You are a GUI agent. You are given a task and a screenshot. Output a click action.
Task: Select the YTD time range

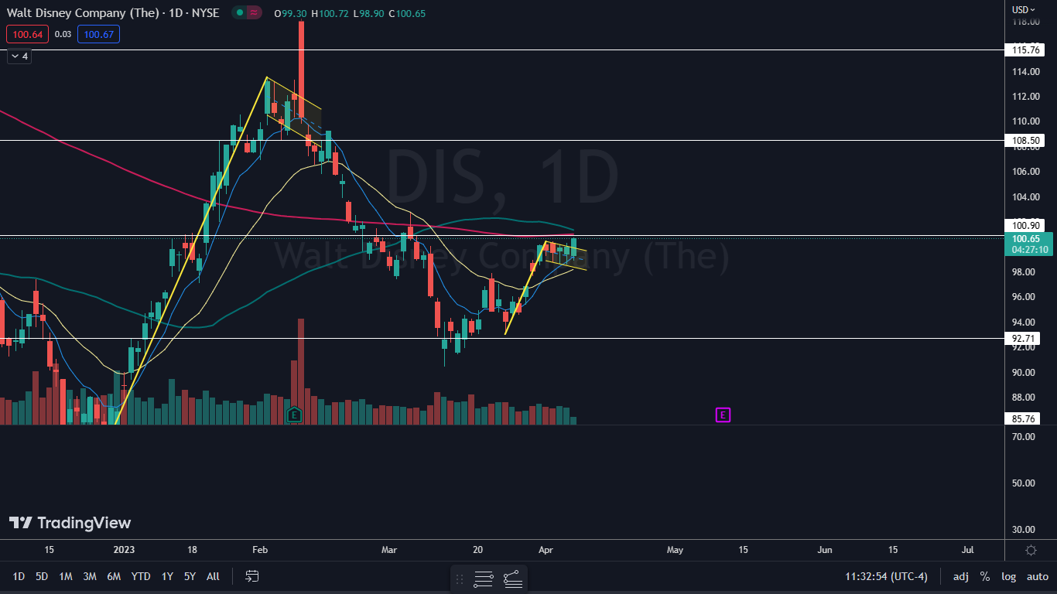tap(141, 576)
